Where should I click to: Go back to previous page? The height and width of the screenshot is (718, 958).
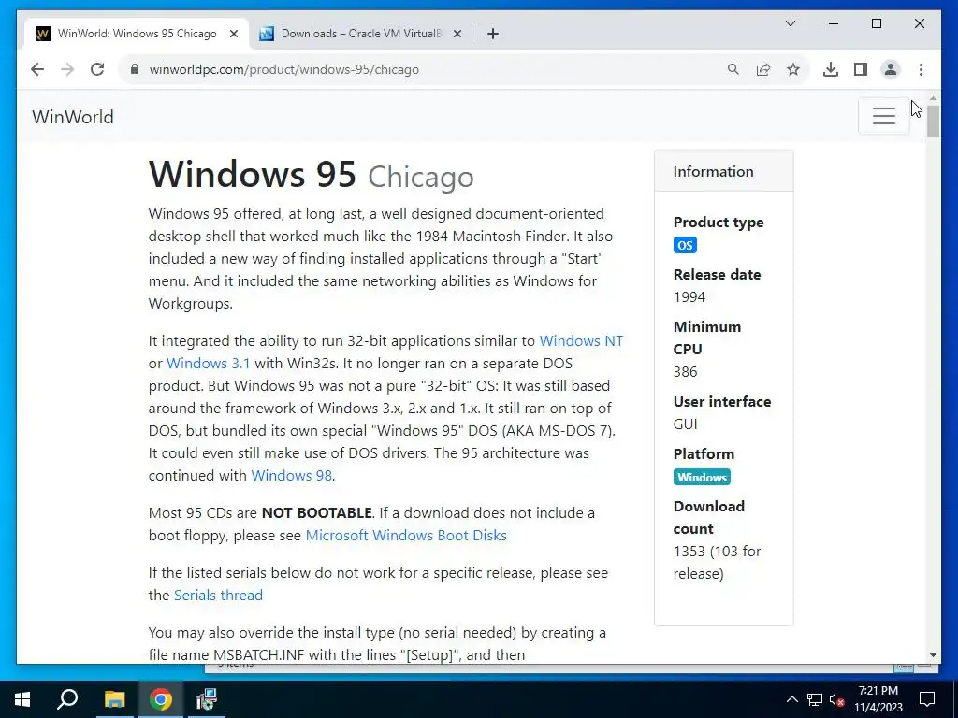point(37,69)
